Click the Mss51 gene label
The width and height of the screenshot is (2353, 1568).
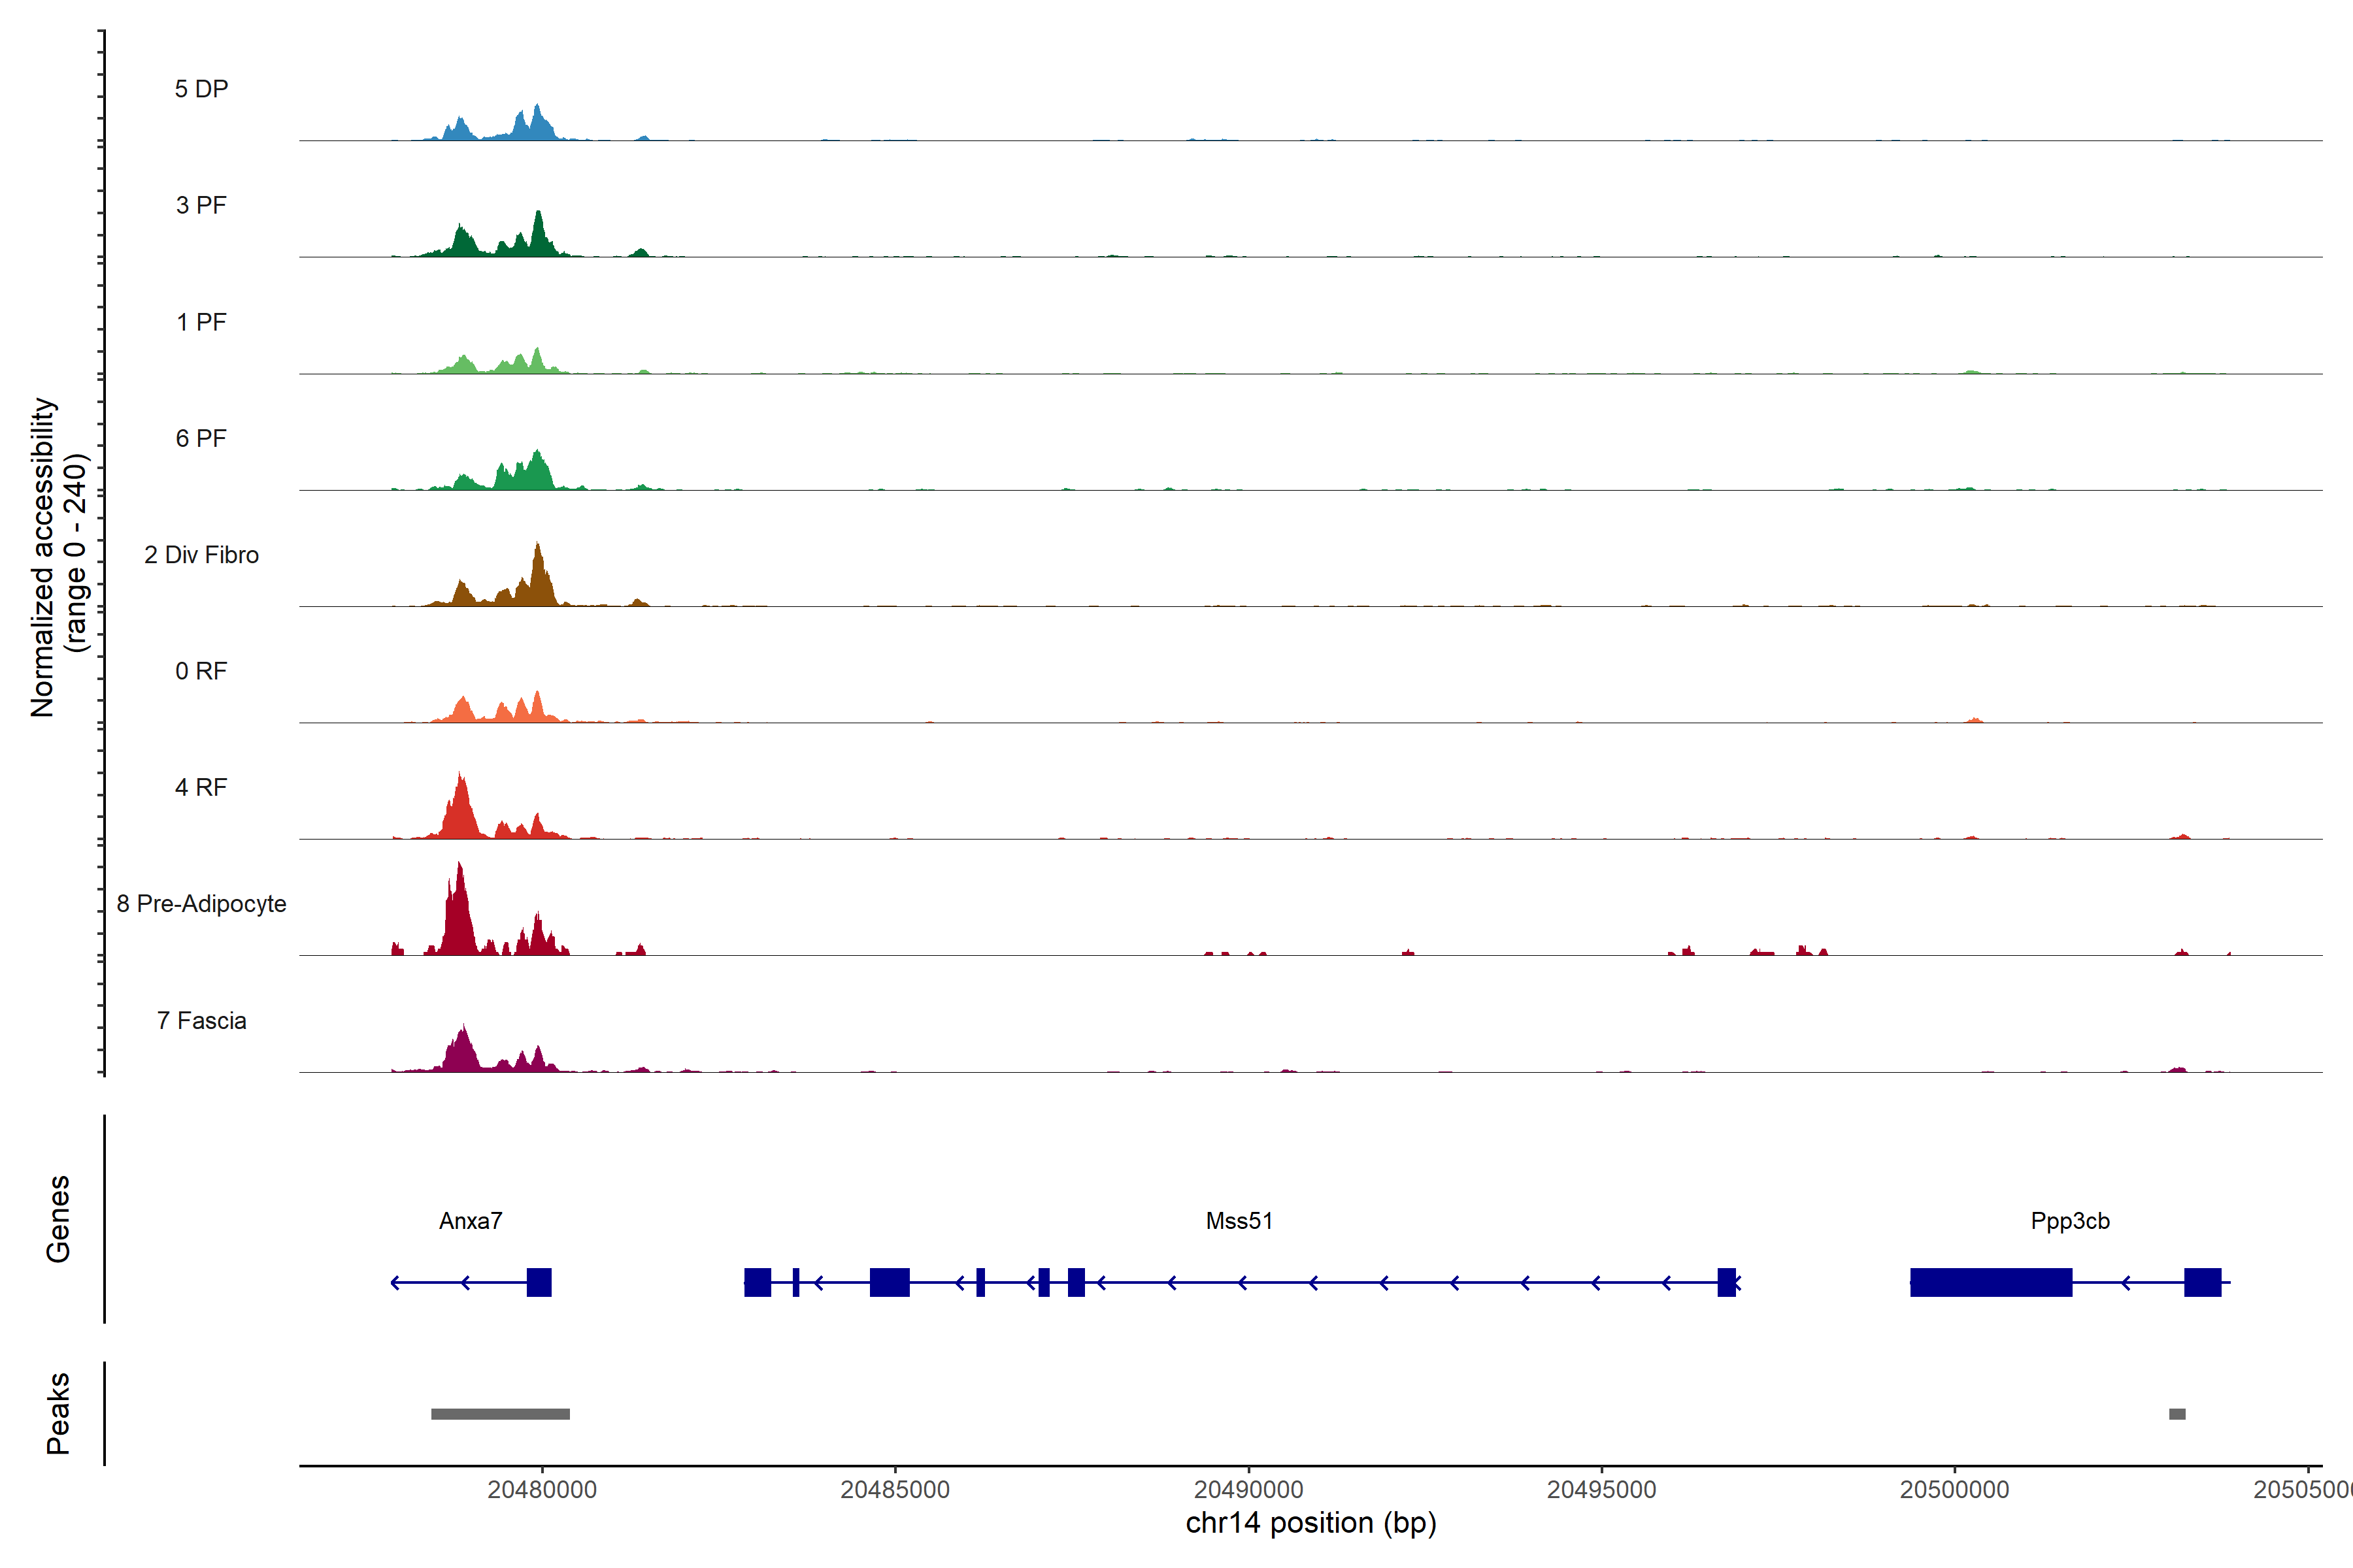point(1239,1220)
